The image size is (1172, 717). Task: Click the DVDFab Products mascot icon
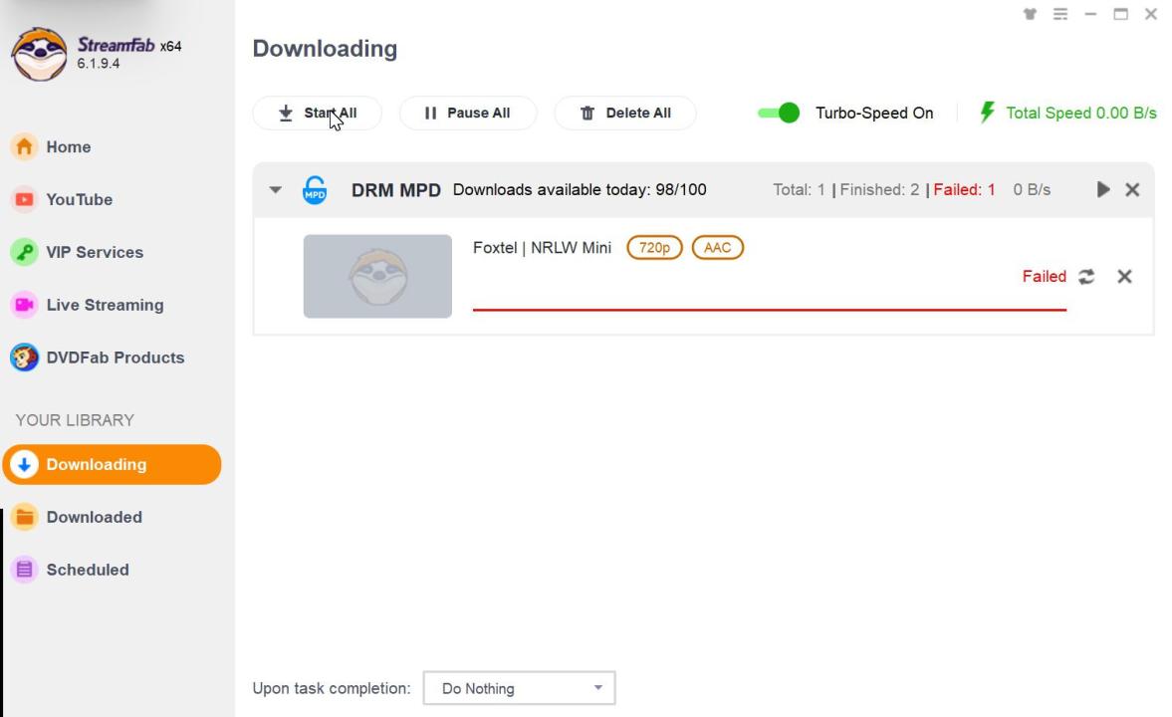click(x=24, y=358)
